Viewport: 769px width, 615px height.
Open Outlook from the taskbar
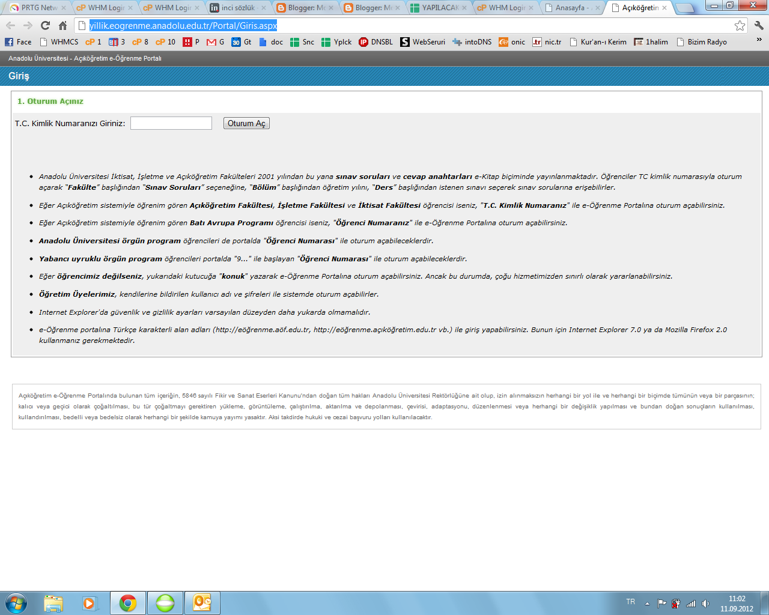point(202,603)
